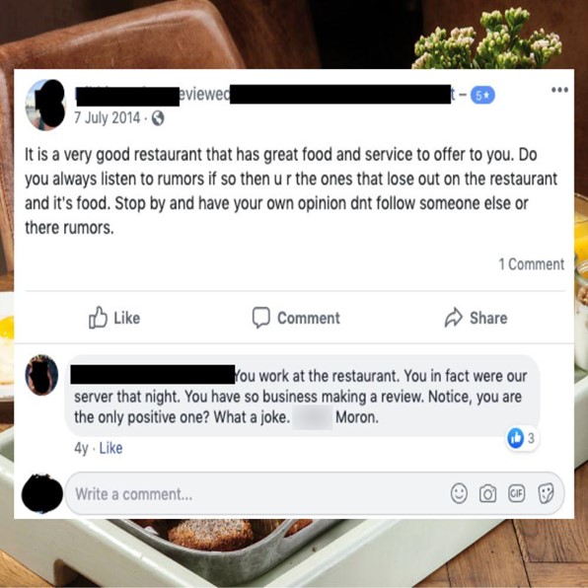Click the 7 July 2014 timestamp

(x=108, y=118)
